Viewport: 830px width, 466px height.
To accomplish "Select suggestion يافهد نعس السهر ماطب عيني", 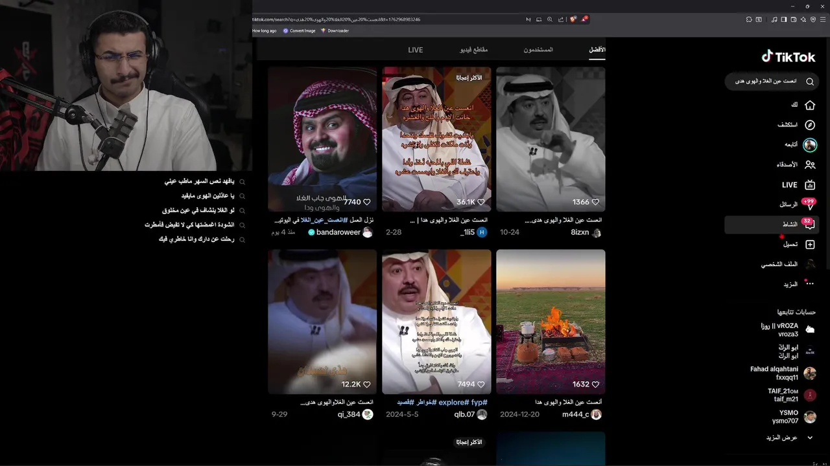I will [199, 182].
